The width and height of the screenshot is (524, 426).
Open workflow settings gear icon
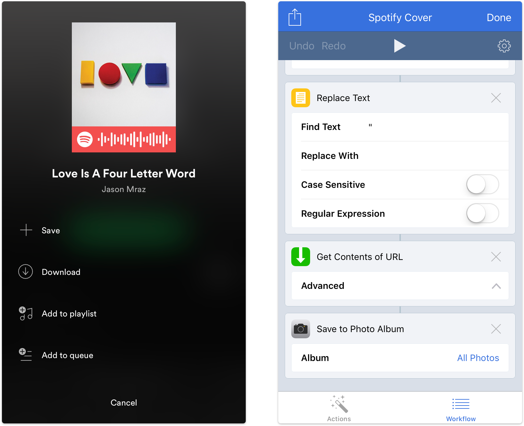click(x=504, y=46)
